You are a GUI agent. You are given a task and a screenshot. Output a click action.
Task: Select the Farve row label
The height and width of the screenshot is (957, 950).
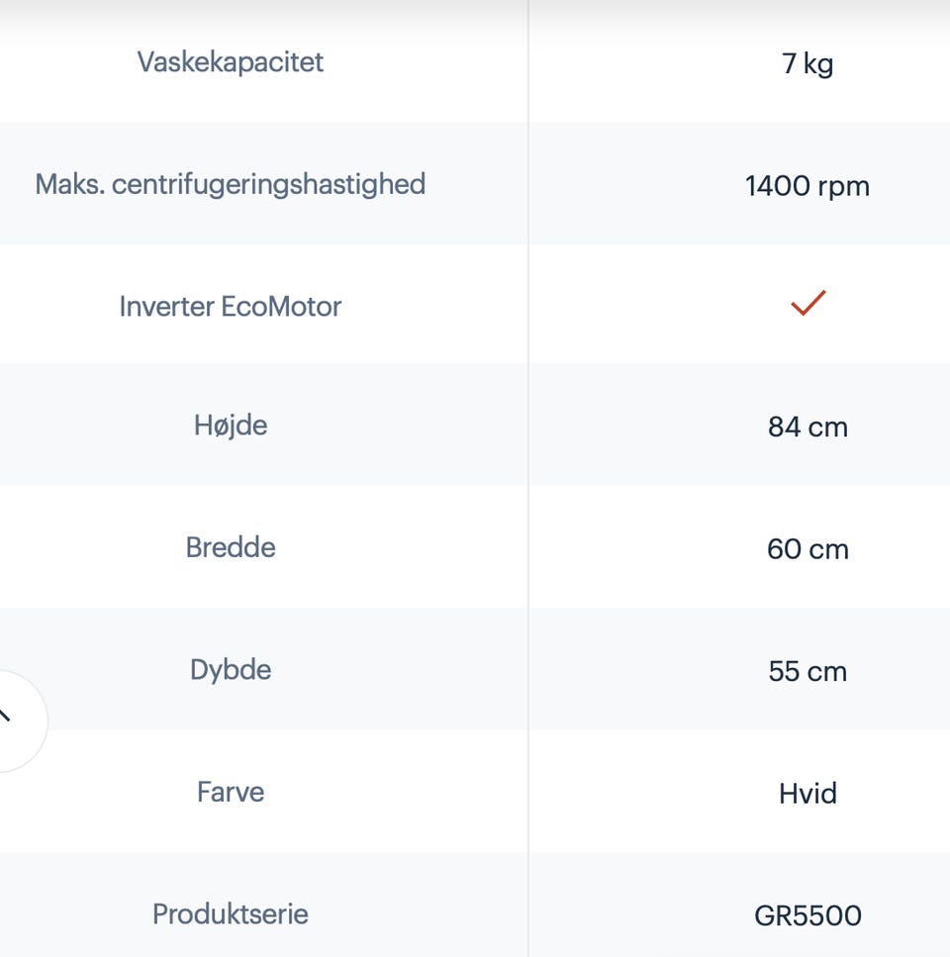[230, 792]
